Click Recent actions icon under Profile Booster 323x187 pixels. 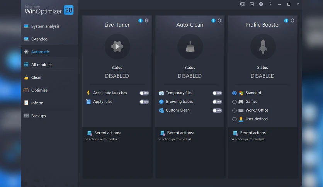click(x=235, y=133)
